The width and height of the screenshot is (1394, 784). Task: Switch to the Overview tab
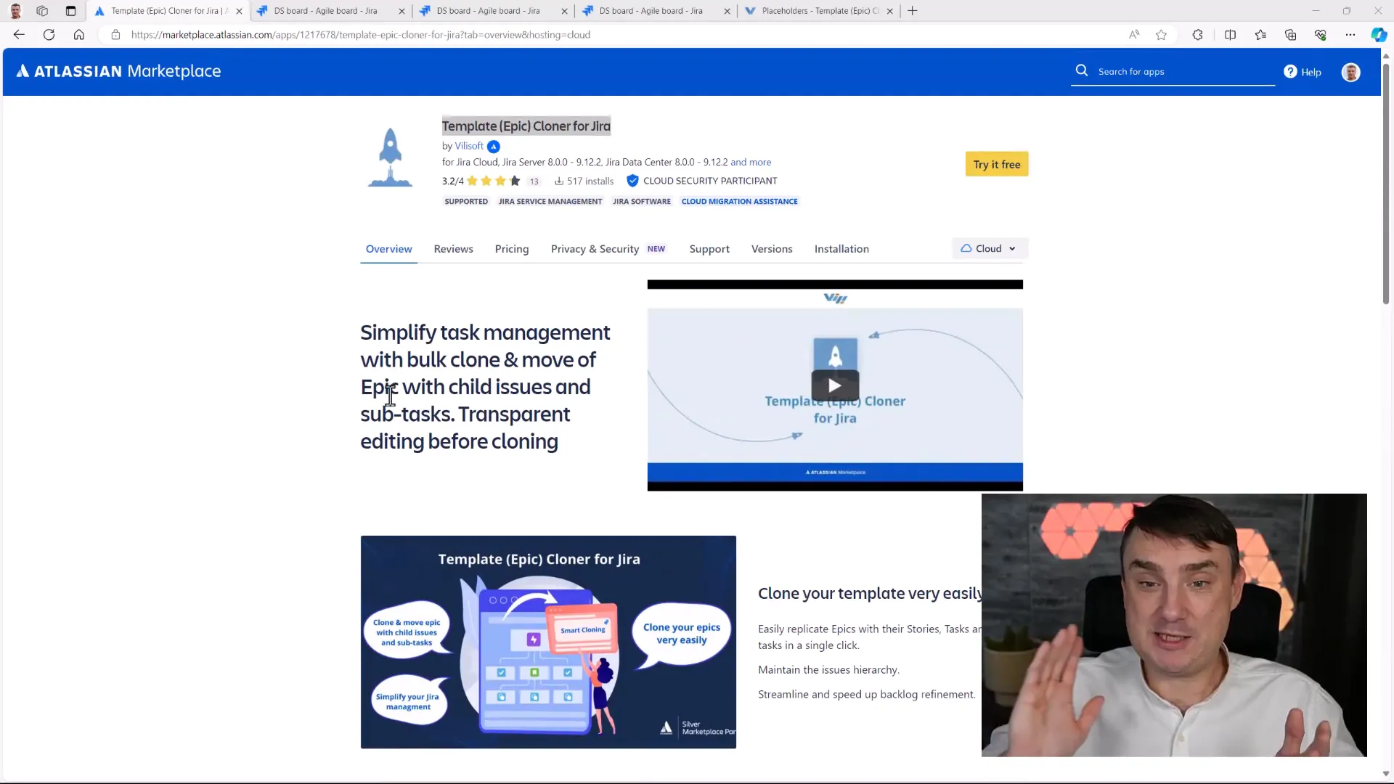(388, 249)
